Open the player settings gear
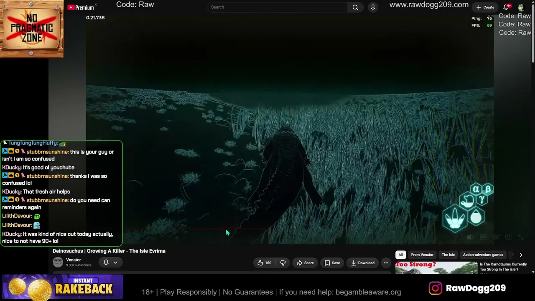The image size is (535, 301). point(496,237)
